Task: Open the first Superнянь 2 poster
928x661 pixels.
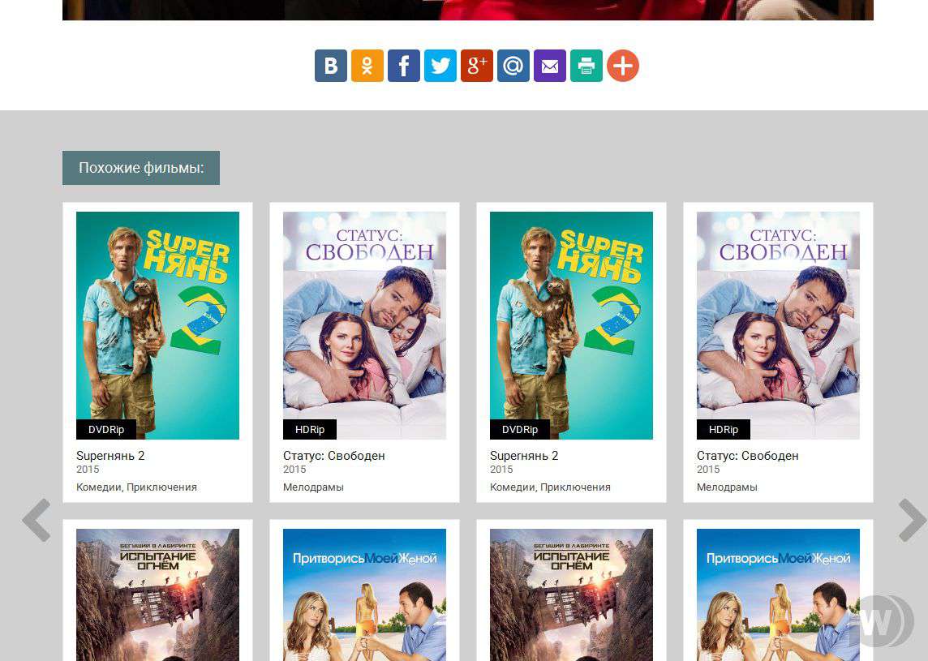Action: 157,325
